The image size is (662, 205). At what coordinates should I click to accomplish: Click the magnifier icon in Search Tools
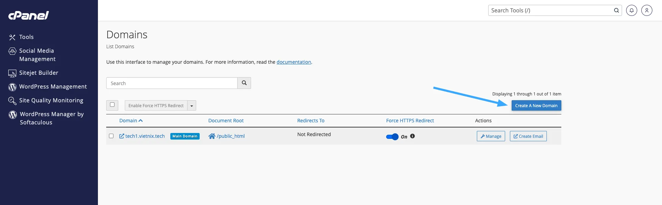coord(616,10)
